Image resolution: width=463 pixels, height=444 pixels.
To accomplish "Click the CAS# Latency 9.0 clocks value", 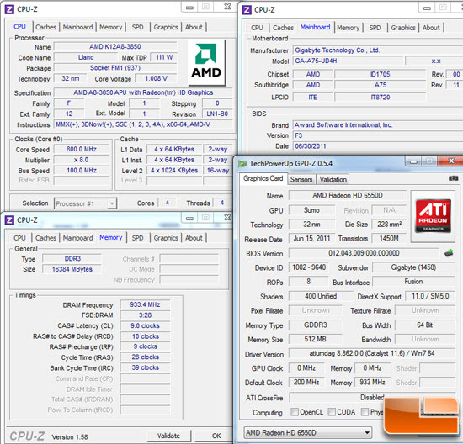I will [146, 325].
